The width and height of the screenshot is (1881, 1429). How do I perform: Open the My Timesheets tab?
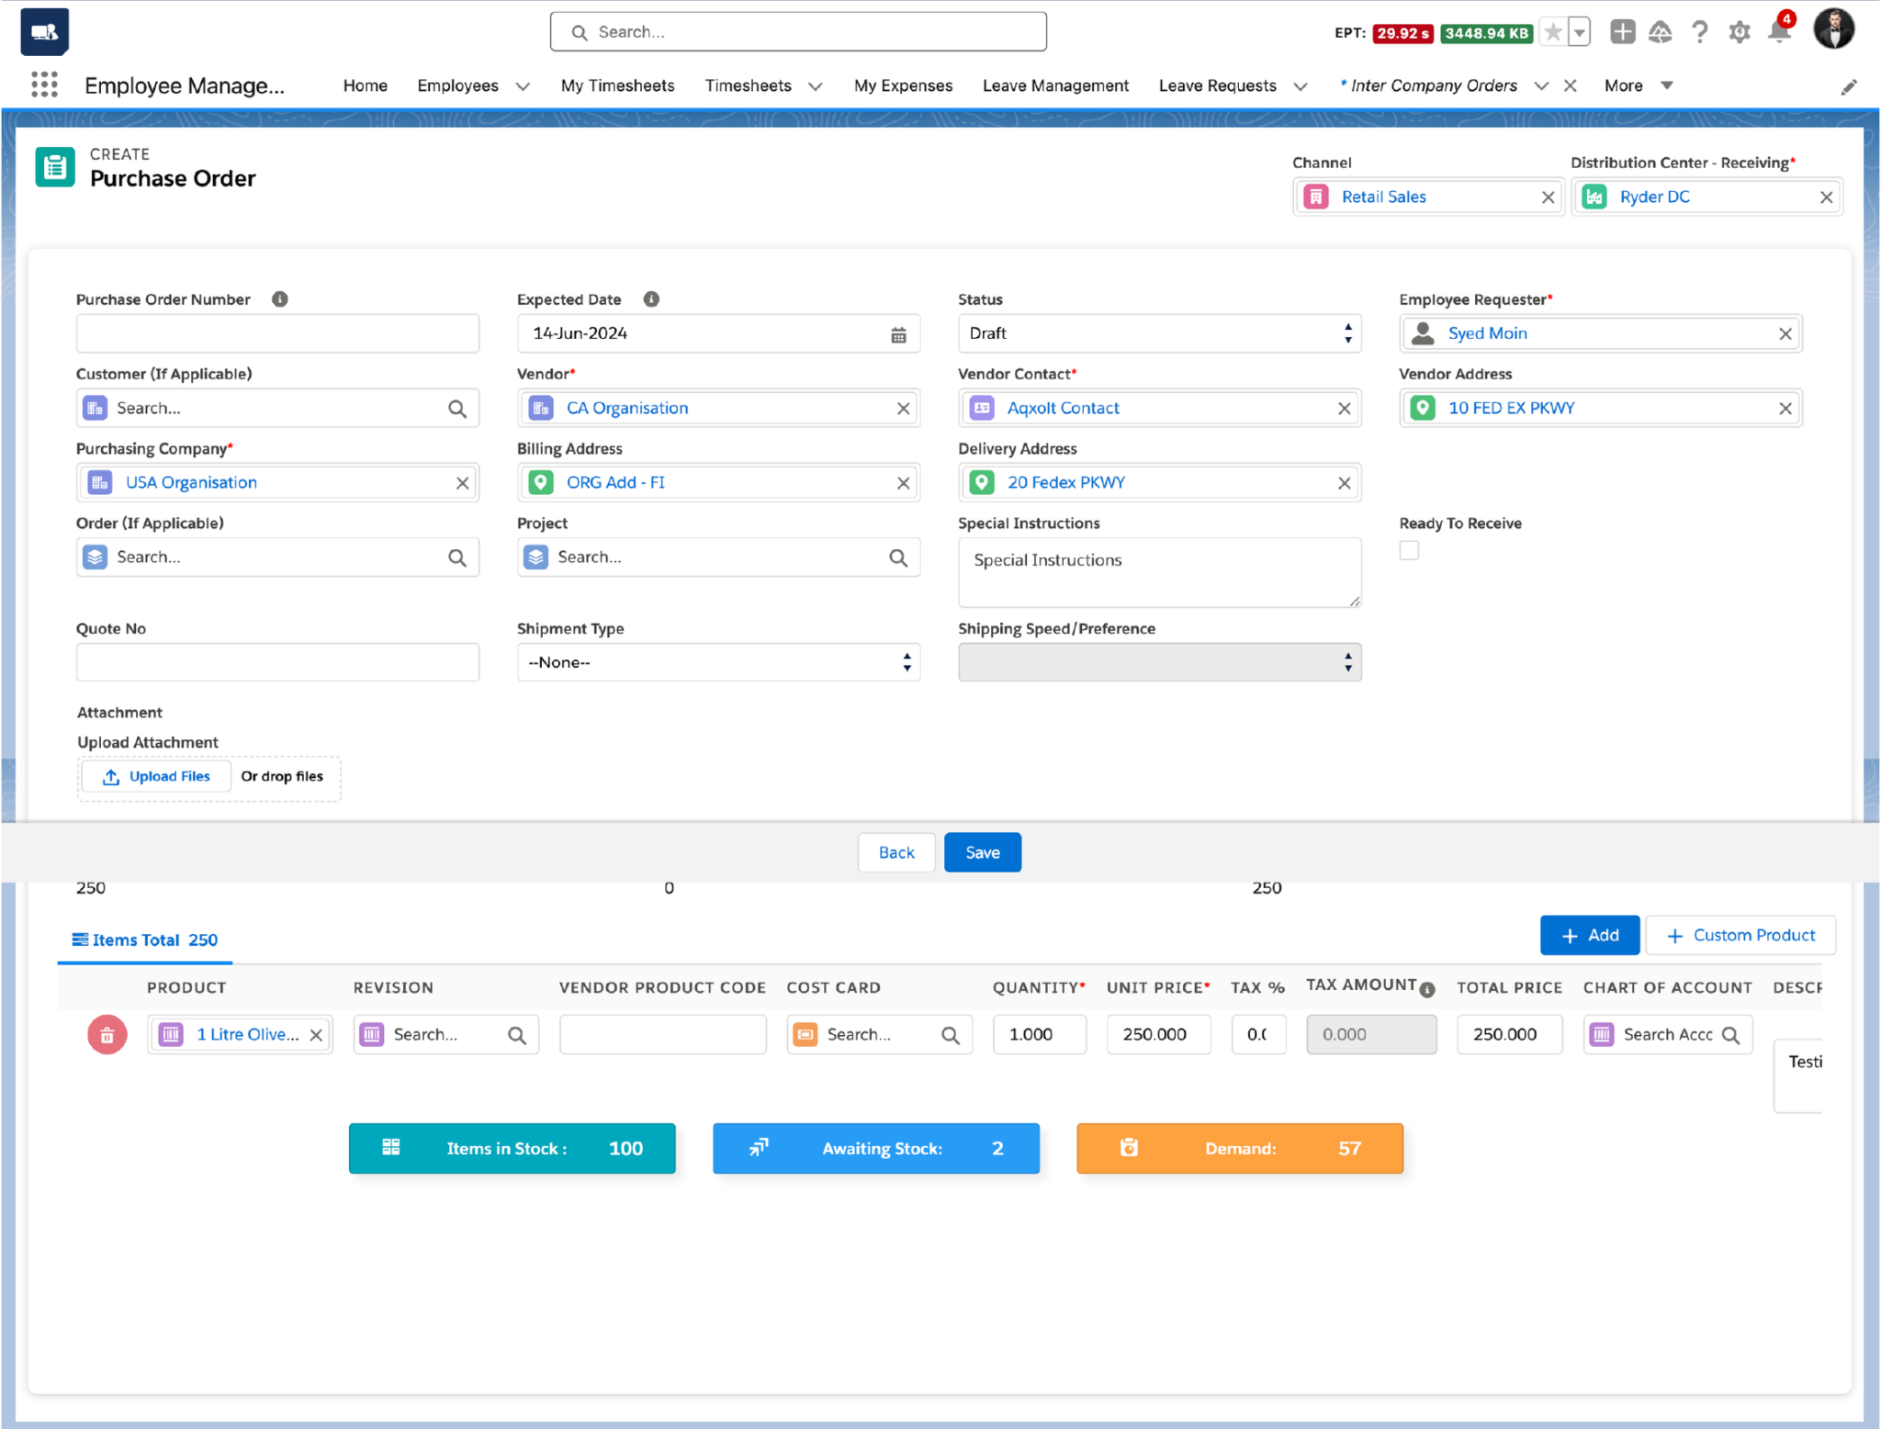pyautogui.click(x=617, y=85)
